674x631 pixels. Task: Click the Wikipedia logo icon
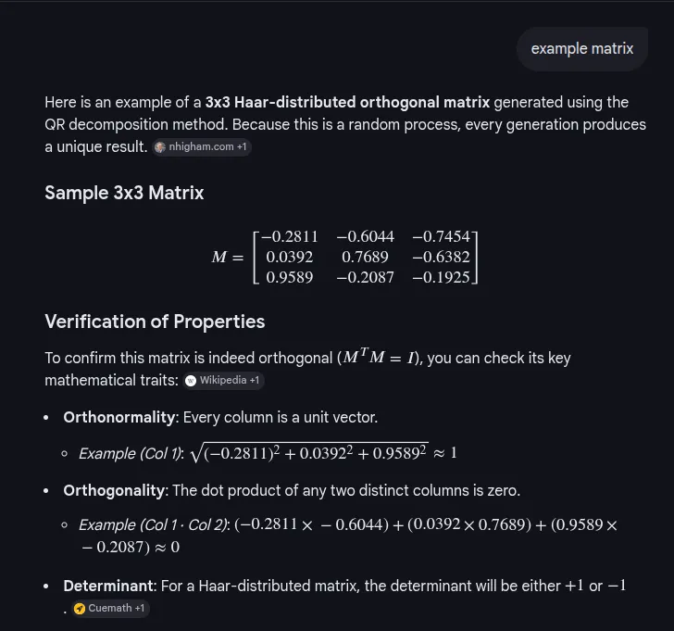coord(191,381)
